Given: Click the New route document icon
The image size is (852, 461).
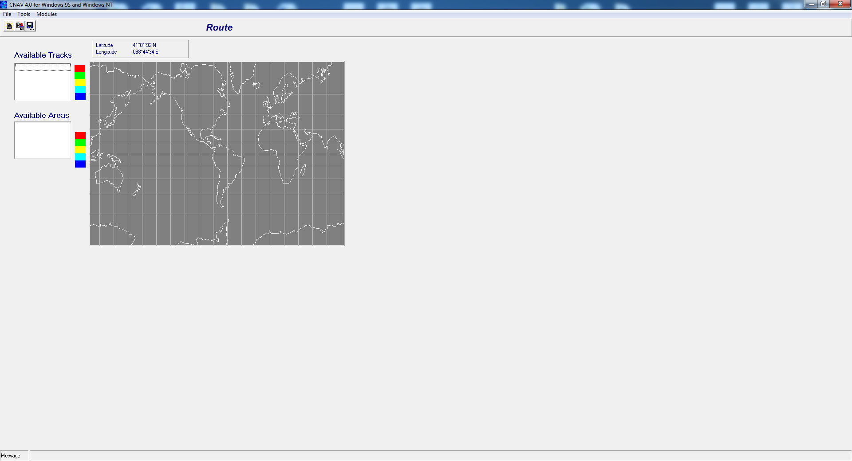Looking at the screenshot, I should click(x=9, y=26).
